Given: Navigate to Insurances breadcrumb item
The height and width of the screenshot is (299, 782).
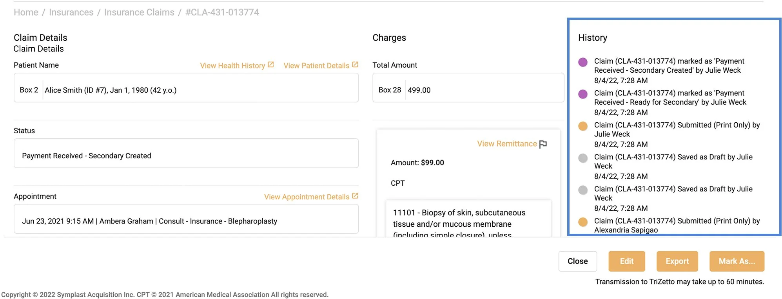Looking at the screenshot, I should (x=71, y=13).
